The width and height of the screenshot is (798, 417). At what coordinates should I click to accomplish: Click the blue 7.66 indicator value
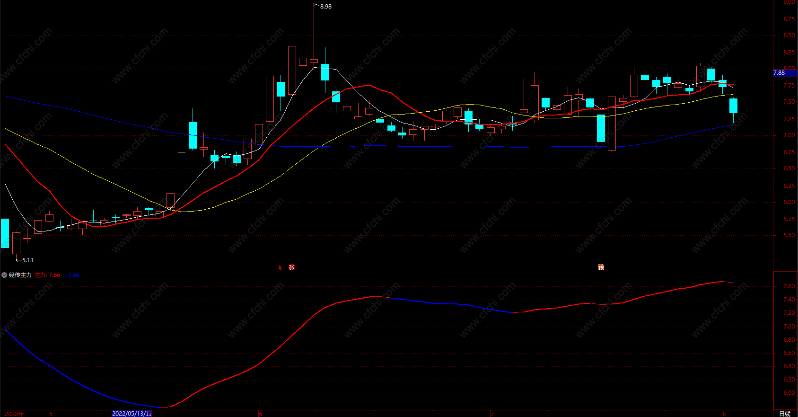[x=74, y=275]
